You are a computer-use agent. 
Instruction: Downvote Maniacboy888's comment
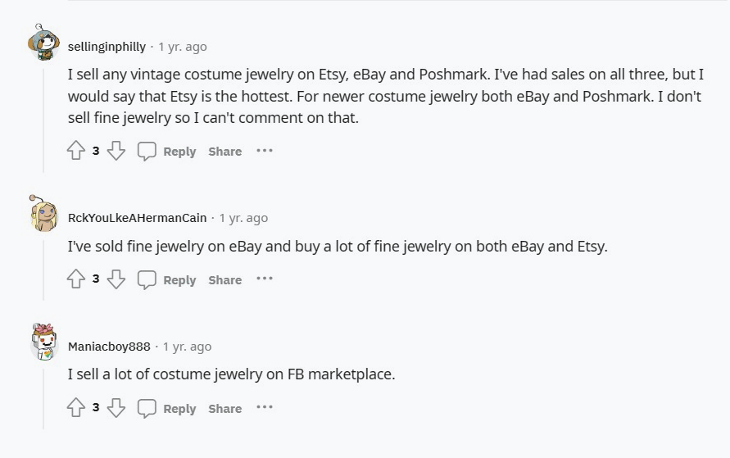click(116, 409)
